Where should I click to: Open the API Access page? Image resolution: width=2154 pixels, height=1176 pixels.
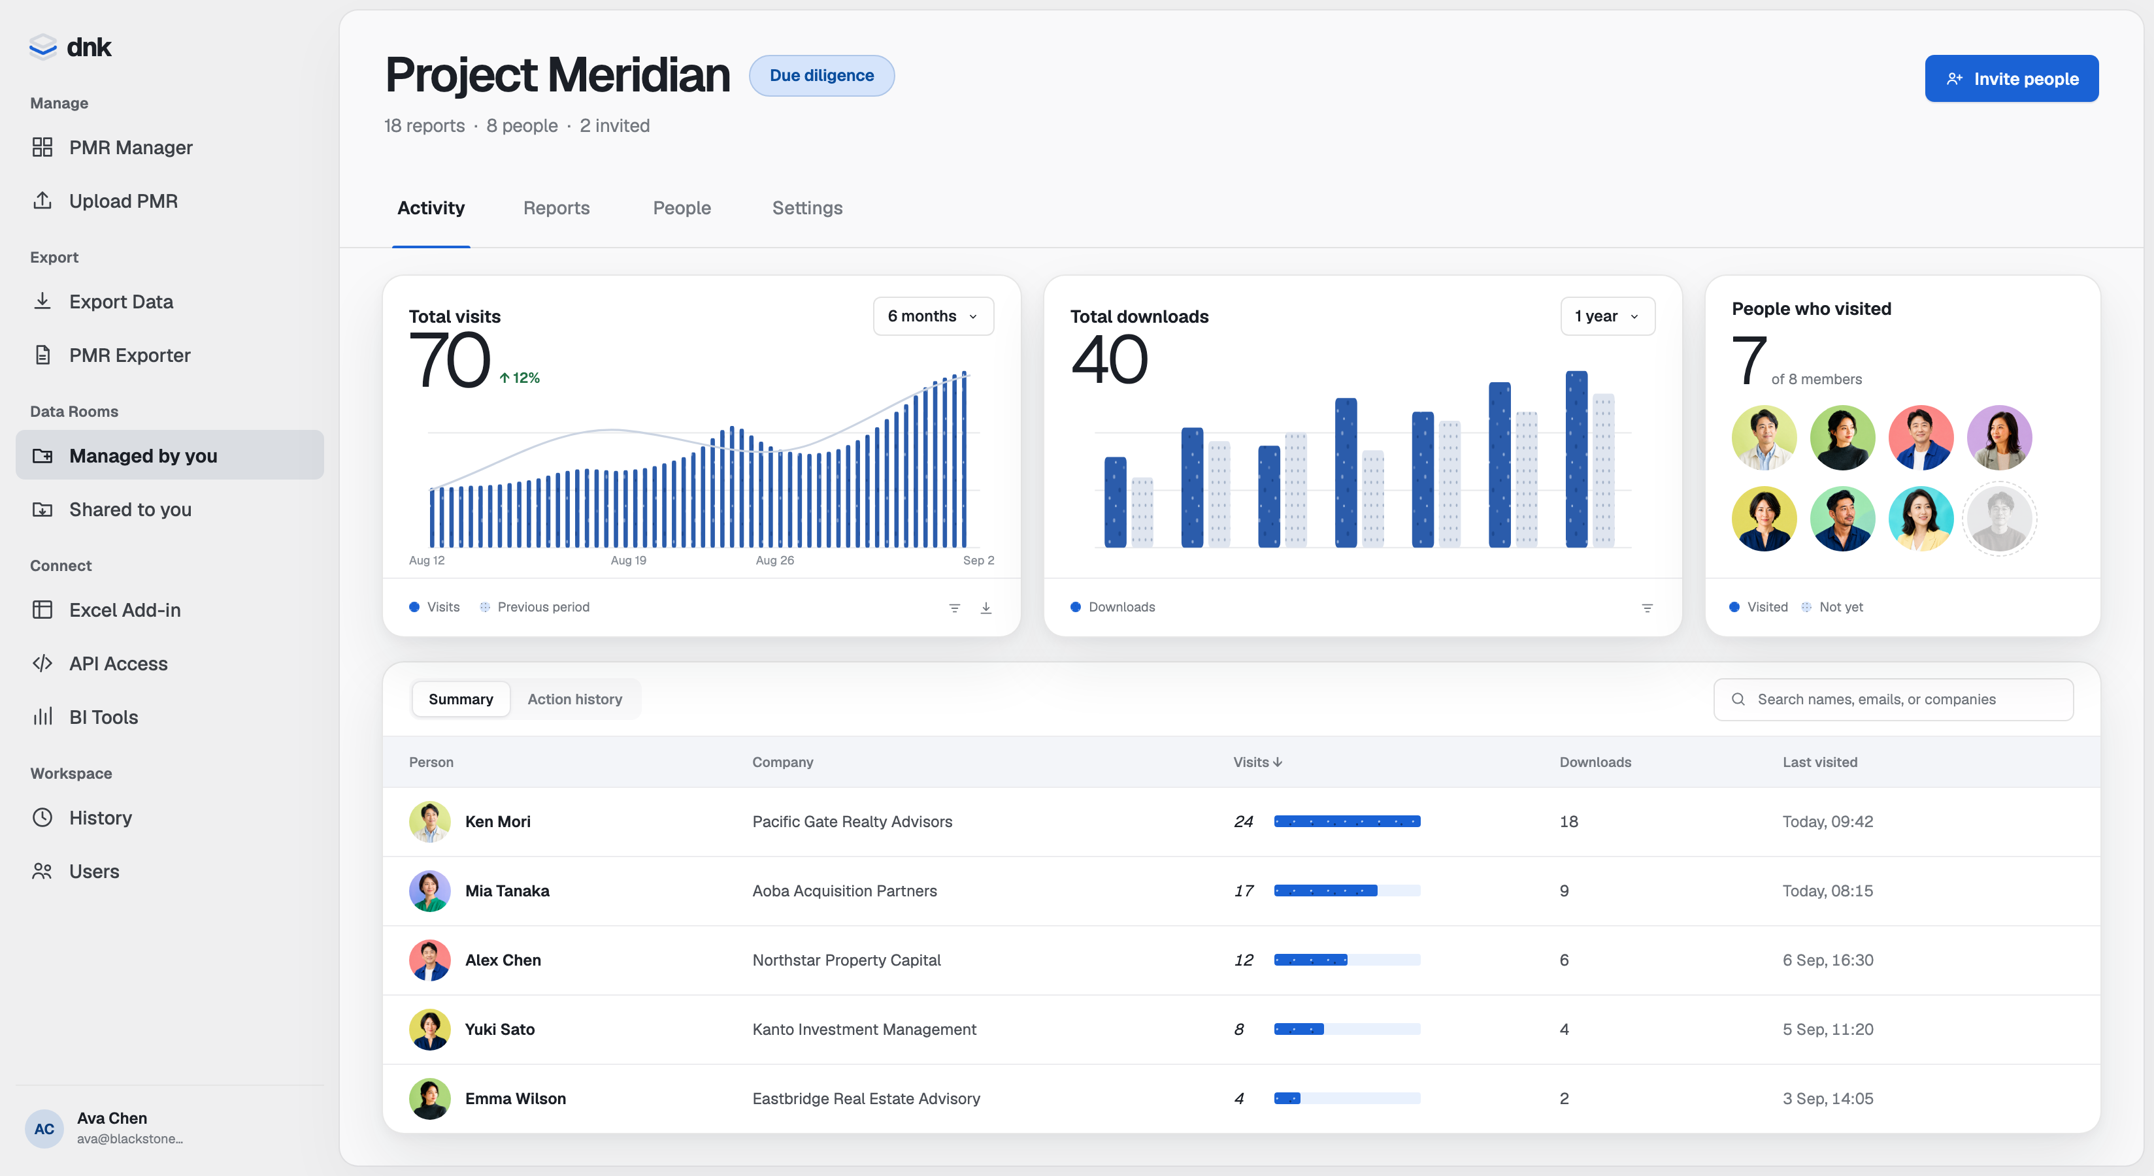170,664
